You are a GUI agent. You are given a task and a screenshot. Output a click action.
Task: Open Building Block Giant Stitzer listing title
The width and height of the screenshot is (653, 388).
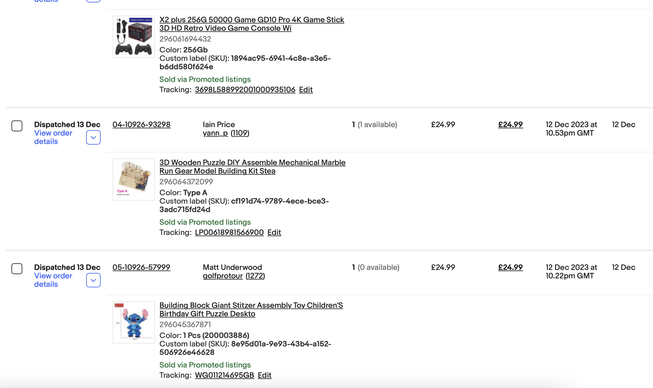[x=251, y=309]
